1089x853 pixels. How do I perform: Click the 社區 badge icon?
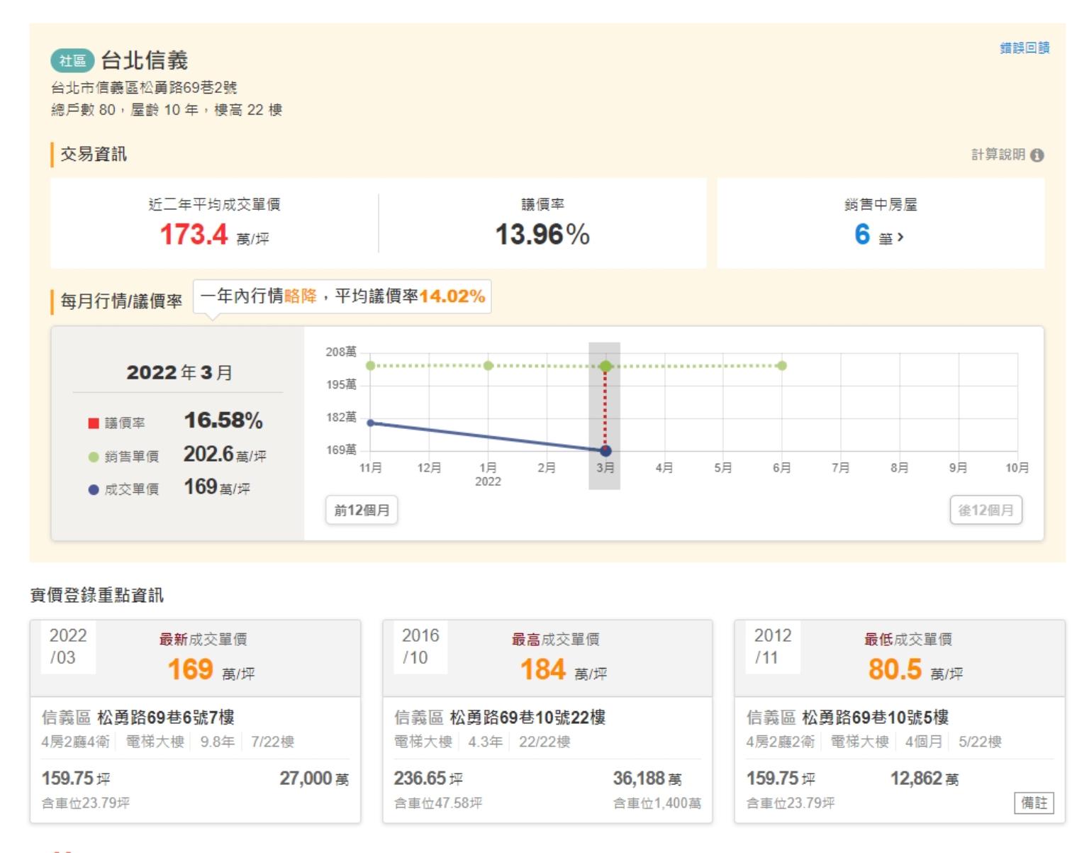[72, 60]
